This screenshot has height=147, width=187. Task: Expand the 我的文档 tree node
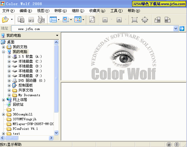click(x=4, y=47)
